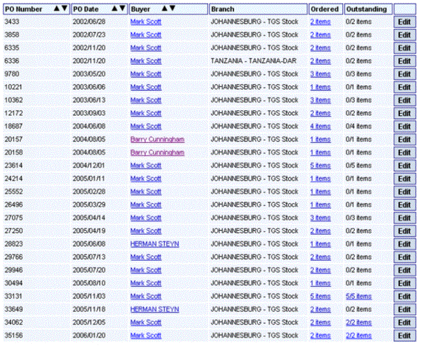This screenshot has height=347, width=421.
Task: Edit purchase order 29946
Action: click(404, 271)
